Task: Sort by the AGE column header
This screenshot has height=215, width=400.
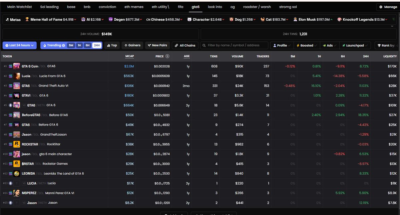Action: (187, 56)
